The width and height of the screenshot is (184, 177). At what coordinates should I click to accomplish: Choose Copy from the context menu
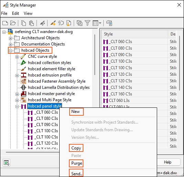click(76, 148)
